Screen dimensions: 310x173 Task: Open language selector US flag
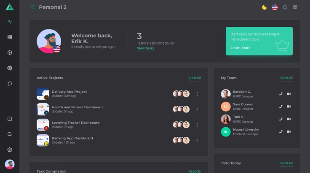[275, 7]
